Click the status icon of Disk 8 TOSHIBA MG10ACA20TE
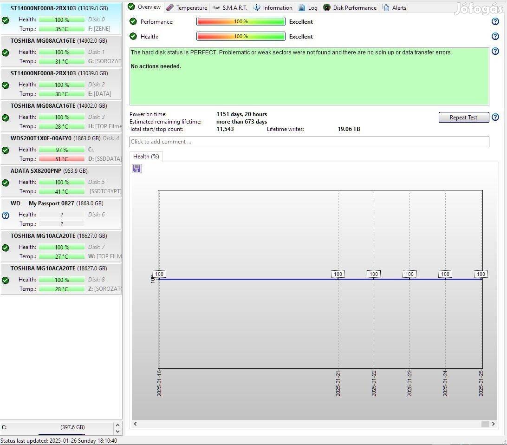 point(6,281)
